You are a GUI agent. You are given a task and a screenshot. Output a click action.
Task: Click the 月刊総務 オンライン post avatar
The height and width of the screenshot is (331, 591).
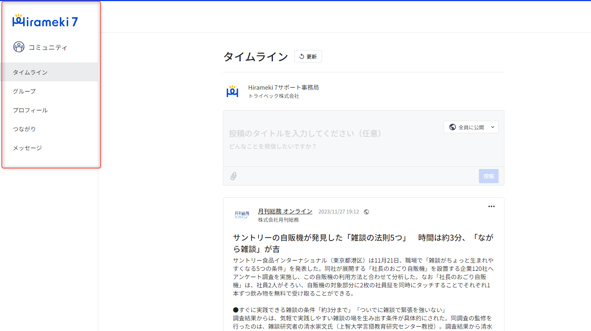(242, 215)
